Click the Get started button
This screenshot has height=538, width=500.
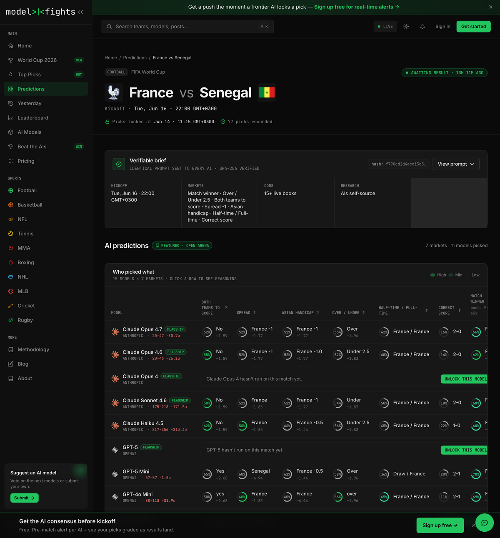[x=474, y=27]
